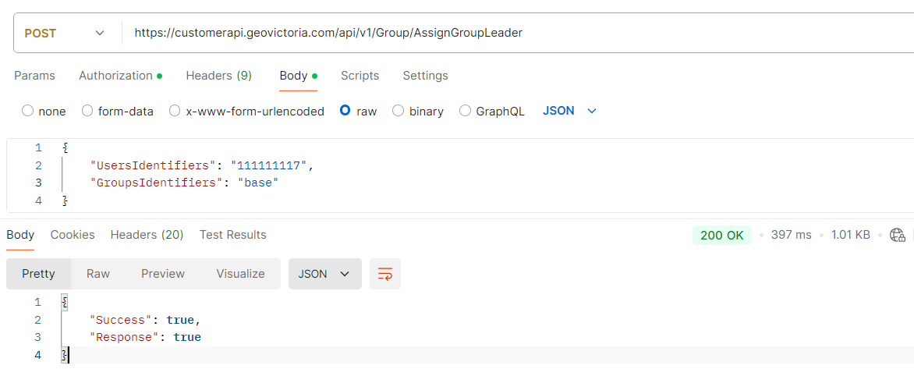This screenshot has width=914, height=369.
Task: Select the raw body radio button
Action: pos(345,111)
